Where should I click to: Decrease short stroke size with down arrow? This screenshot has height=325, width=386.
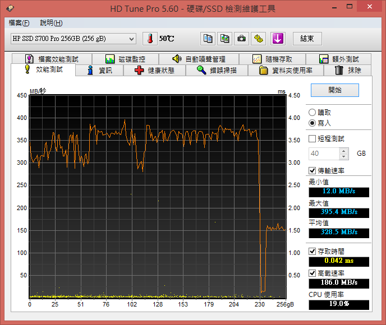[344, 156]
